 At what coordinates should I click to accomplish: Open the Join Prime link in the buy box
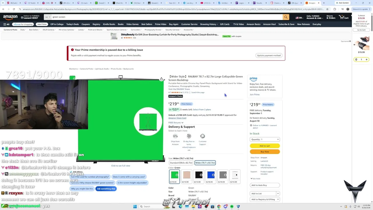pos(254,94)
